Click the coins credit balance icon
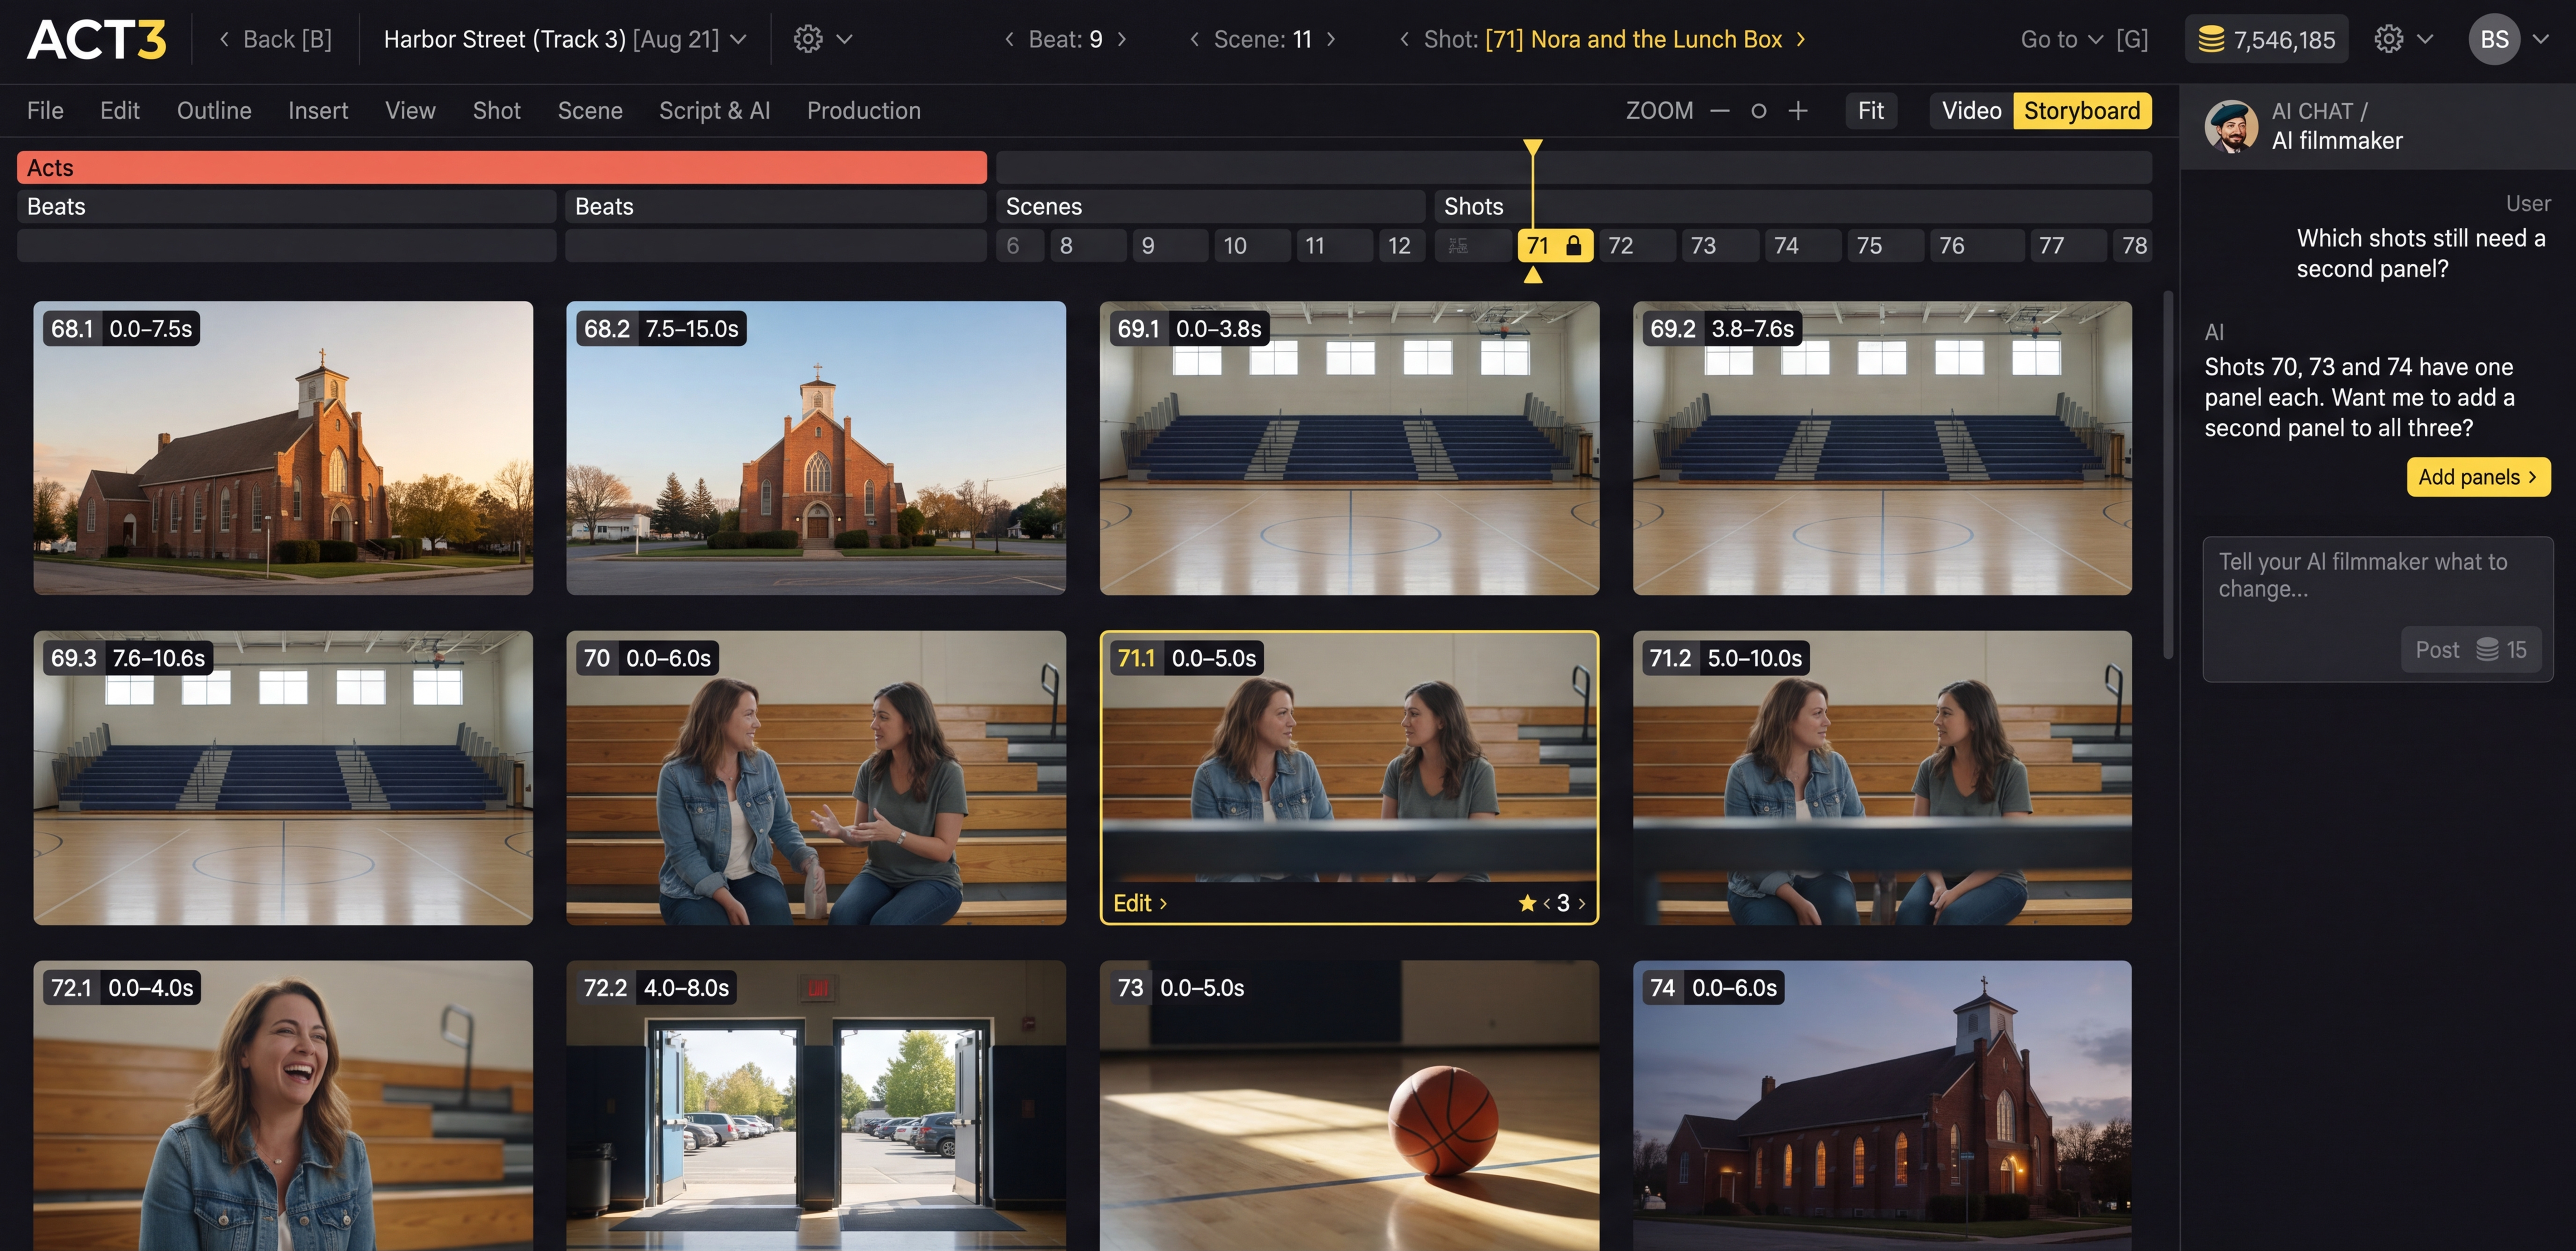2576x1251 pixels. [2211, 40]
